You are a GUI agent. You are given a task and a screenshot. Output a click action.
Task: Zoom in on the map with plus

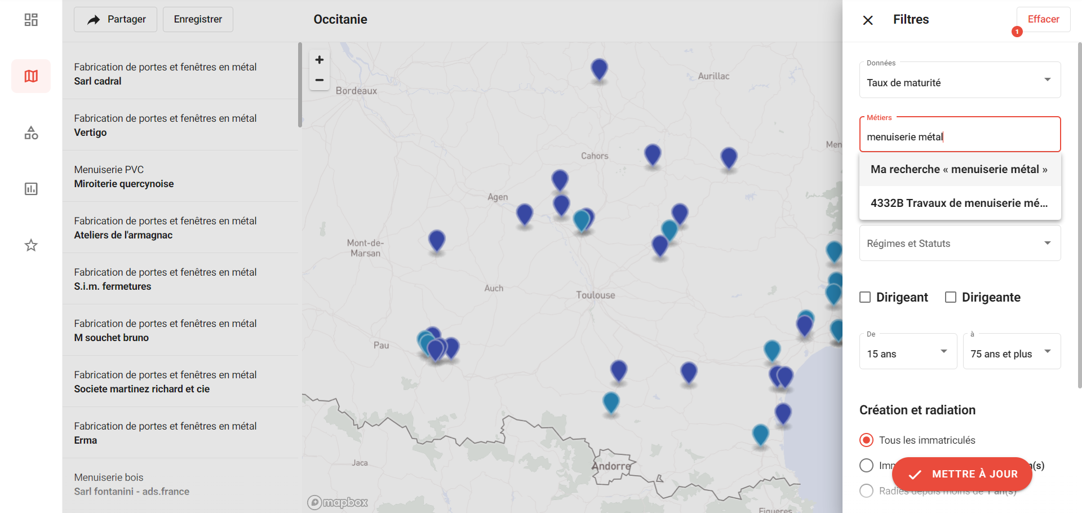coord(320,60)
